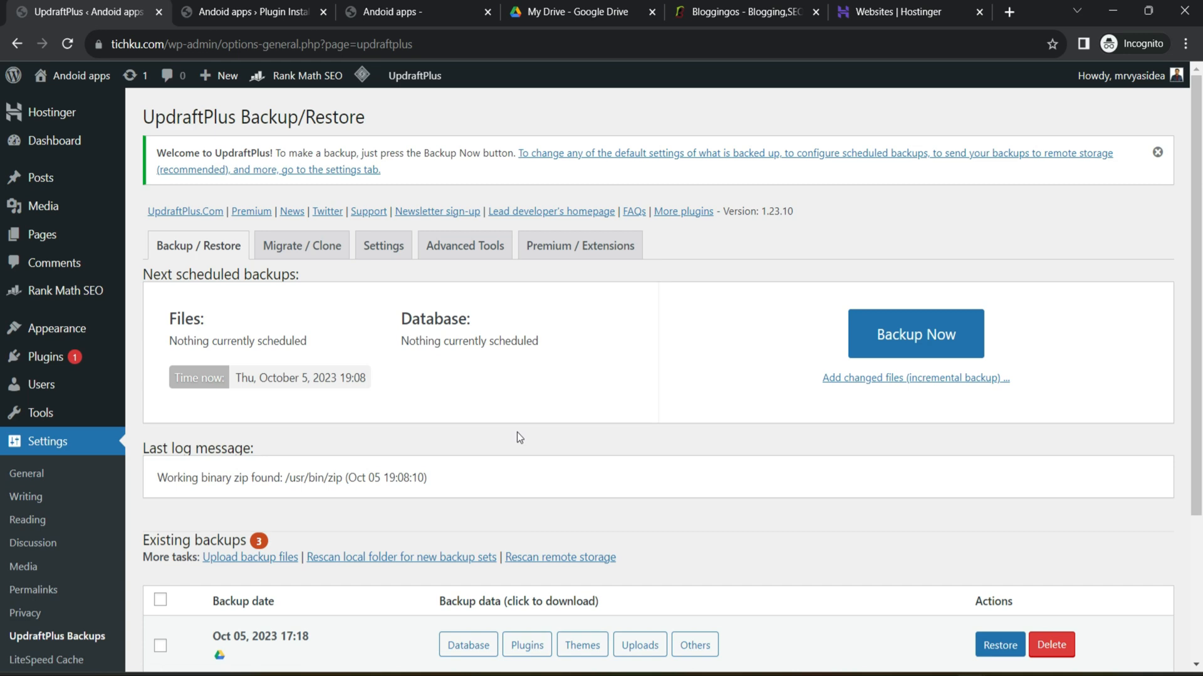This screenshot has width=1203, height=676.
Task: Download the Others backup data
Action: (x=695, y=645)
